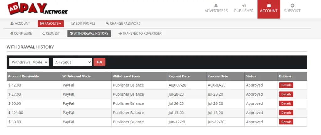Click the Edit Profile pencil icon
This screenshot has height=135, width=321.
coord(73,23)
